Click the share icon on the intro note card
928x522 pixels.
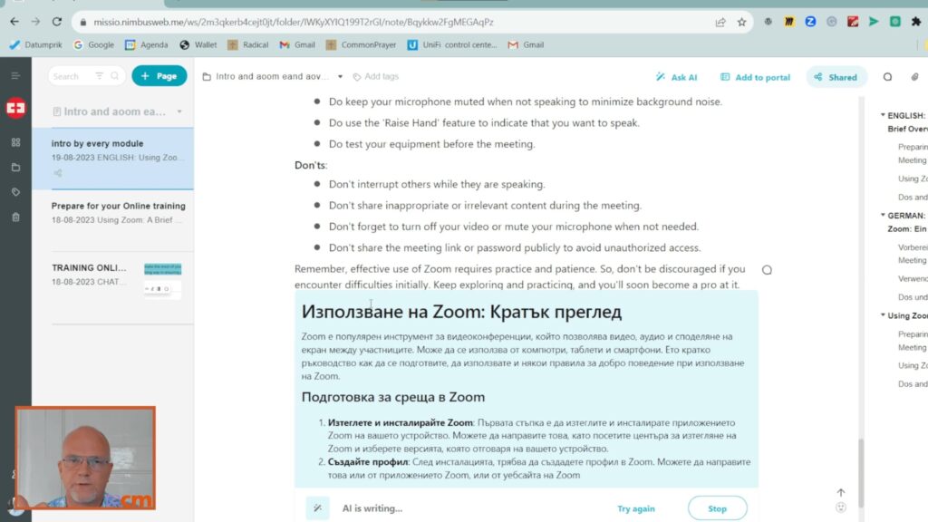(57, 173)
